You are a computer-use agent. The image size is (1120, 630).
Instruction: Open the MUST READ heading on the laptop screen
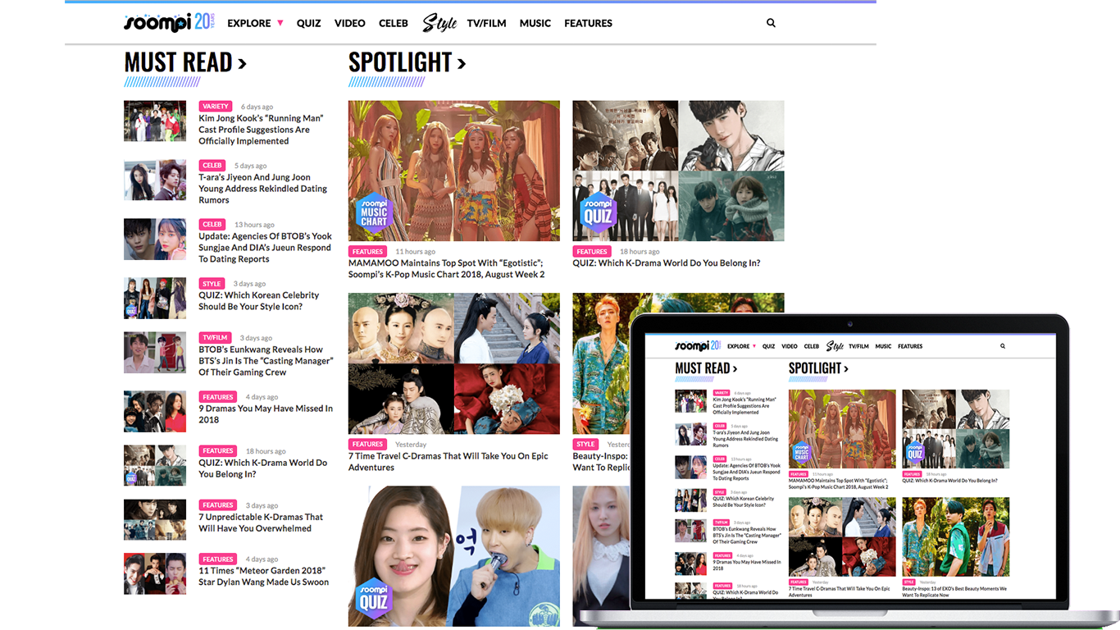pyautogui.click(x=706, y=368)
